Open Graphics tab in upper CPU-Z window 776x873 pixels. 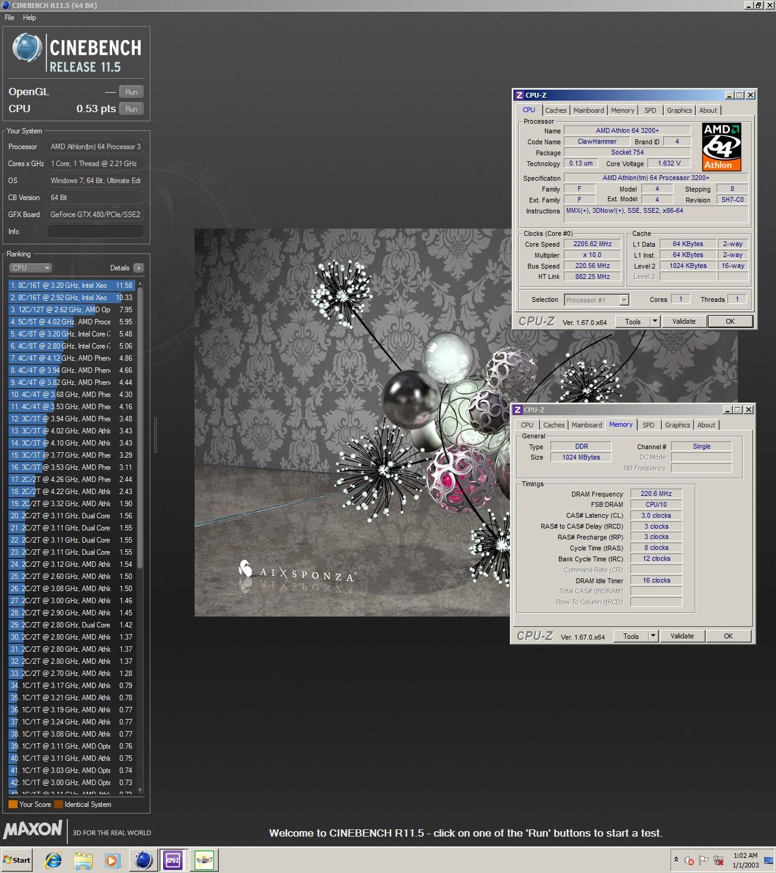(x=679, y=110)
